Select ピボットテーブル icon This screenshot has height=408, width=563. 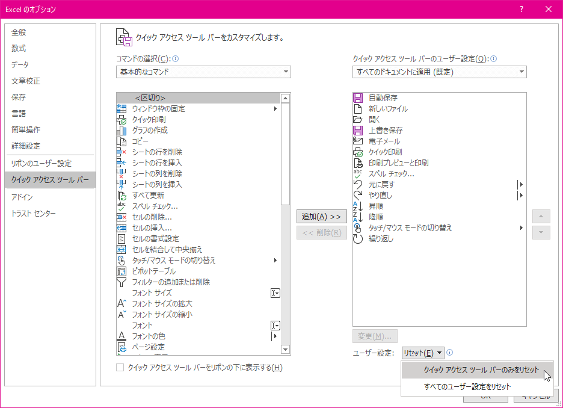[122, 271]
